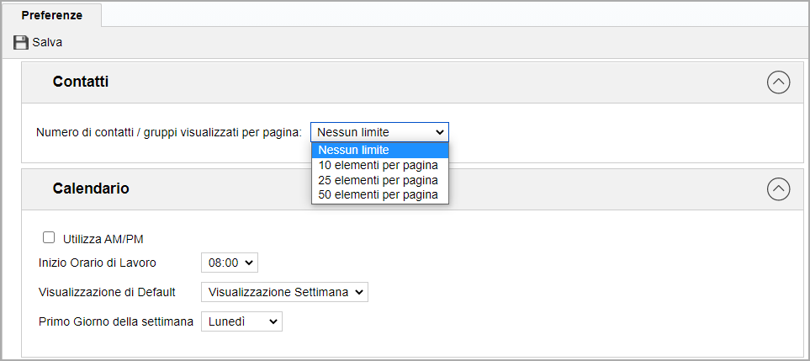Click the Numero di contatti per pagina label
This screenshot has height=361, width=810.
coord(169,132)
